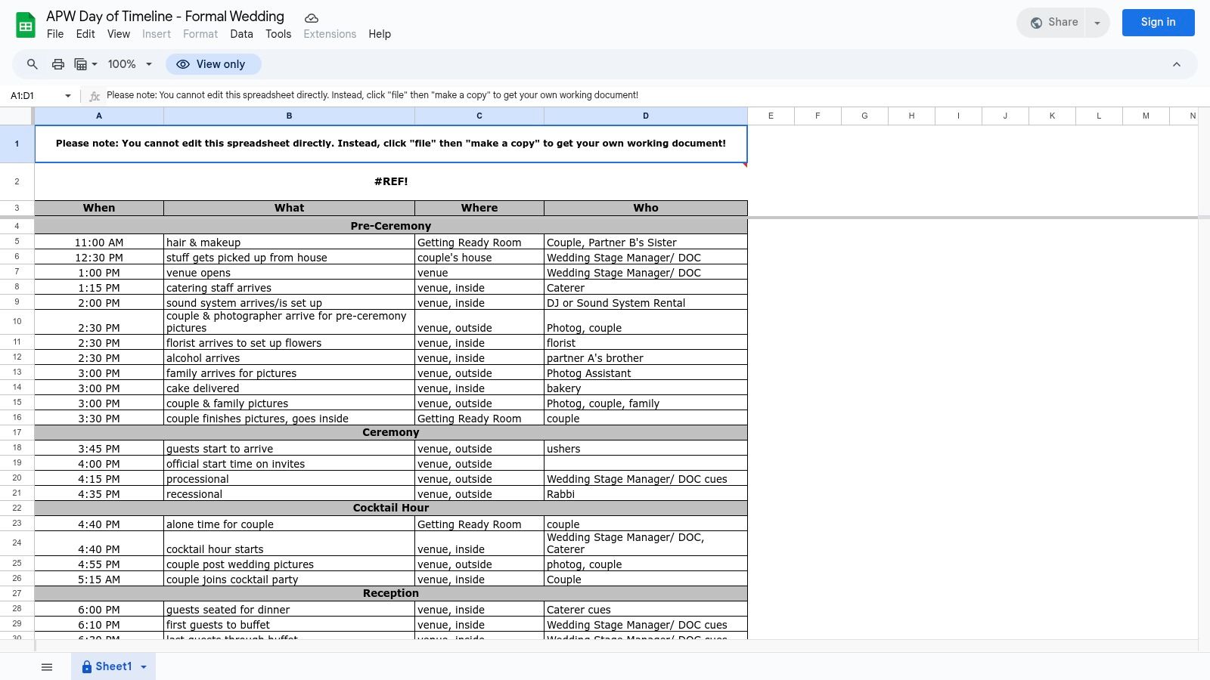This screenshot has width=1210, height=680.
Task: Switch to the Sheet1 tab
Action: tap(113, 666)
